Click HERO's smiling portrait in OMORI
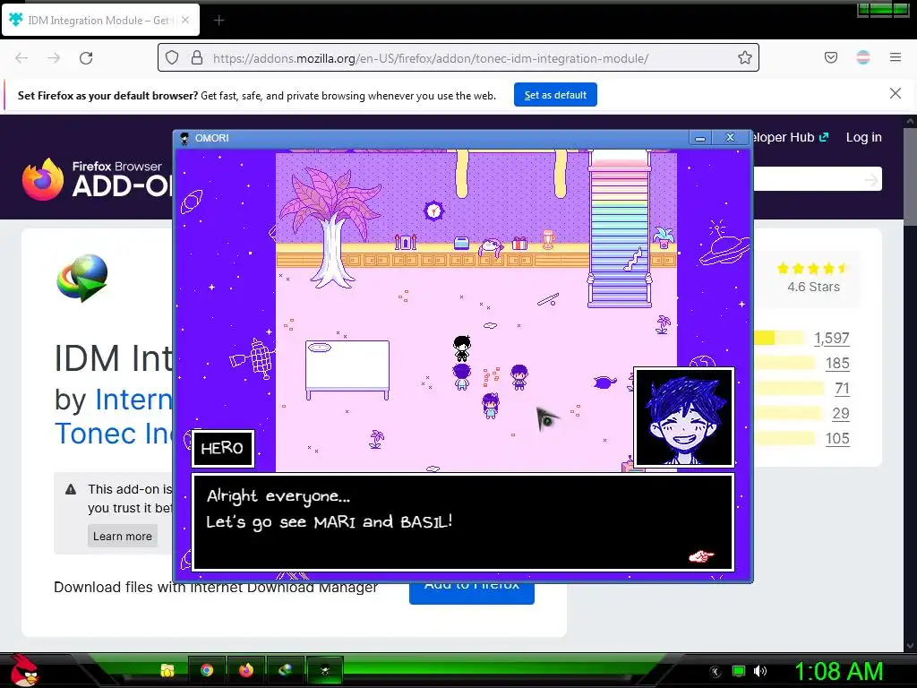The width and height of the screenshot is (917, 688). click(x=683, y=417)
